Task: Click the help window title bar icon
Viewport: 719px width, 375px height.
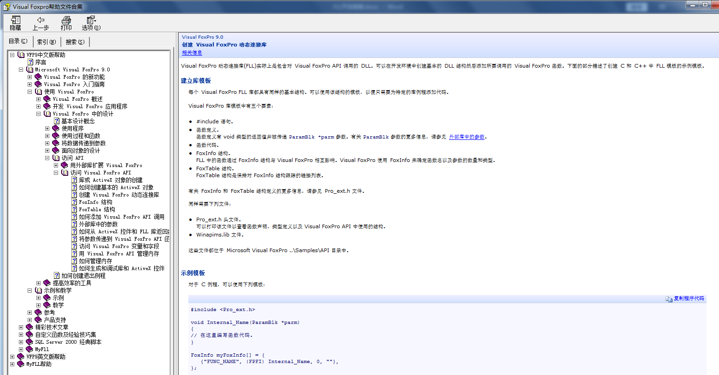Action: click(7, 6)
